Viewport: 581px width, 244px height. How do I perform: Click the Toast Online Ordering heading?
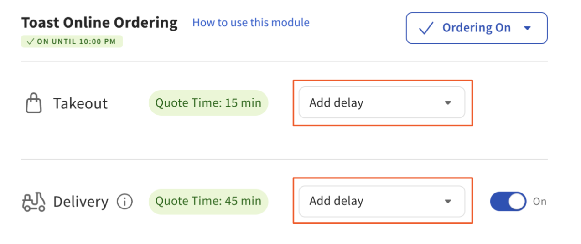click(x=100, y=23)
